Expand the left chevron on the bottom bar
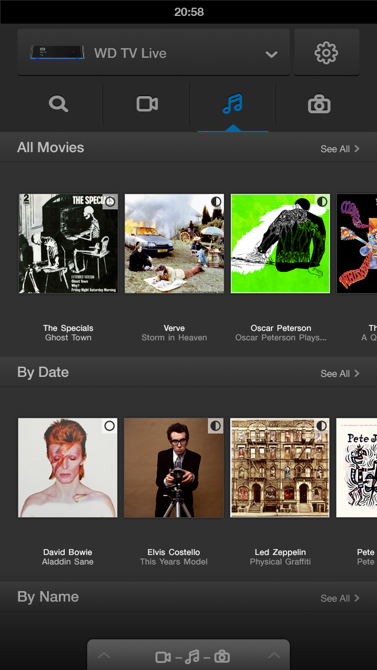The width and height of the screenshot is (377, 670). click(x=104, y=655)
